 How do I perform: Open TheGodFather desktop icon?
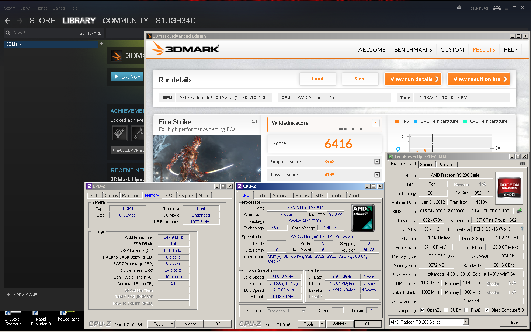pyautogui.click(x=68, y=317)
